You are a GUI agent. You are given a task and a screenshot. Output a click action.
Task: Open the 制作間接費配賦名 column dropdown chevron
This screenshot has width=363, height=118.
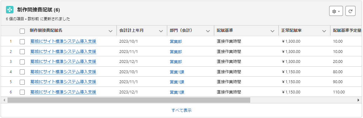click(x=111, y=31)
